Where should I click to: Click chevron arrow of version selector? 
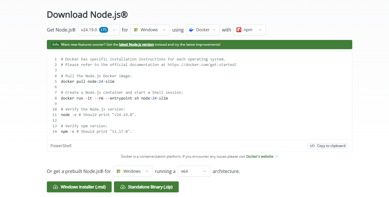pyautogui.click(x=114, y=30)
